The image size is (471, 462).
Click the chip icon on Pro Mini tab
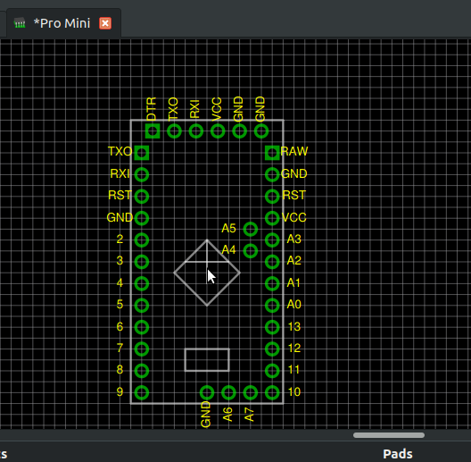[x=20, y=23]
